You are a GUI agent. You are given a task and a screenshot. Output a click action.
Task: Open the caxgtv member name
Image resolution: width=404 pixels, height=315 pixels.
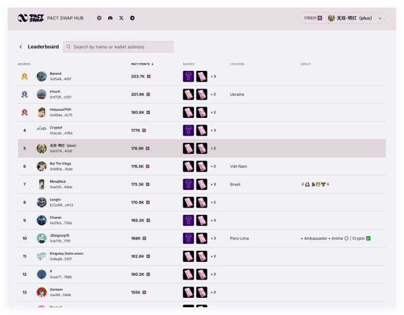click(x=55, y=199)
